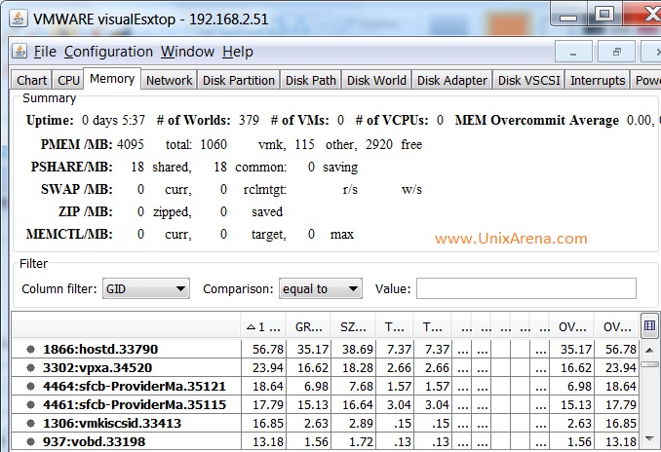661x452 pixels.
Task: Click bullet icon beside 4461:sfcb-ProviderMa.35115
Action: (30, 404)
